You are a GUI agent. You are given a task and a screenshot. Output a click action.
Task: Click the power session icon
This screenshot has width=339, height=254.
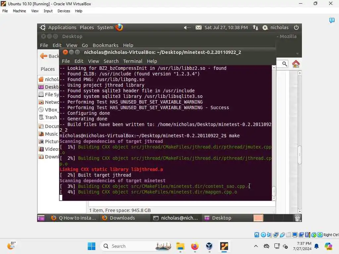(x=296, y=27)
